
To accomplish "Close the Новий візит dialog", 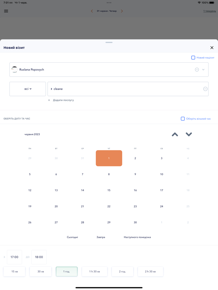I will coord(212,48).
